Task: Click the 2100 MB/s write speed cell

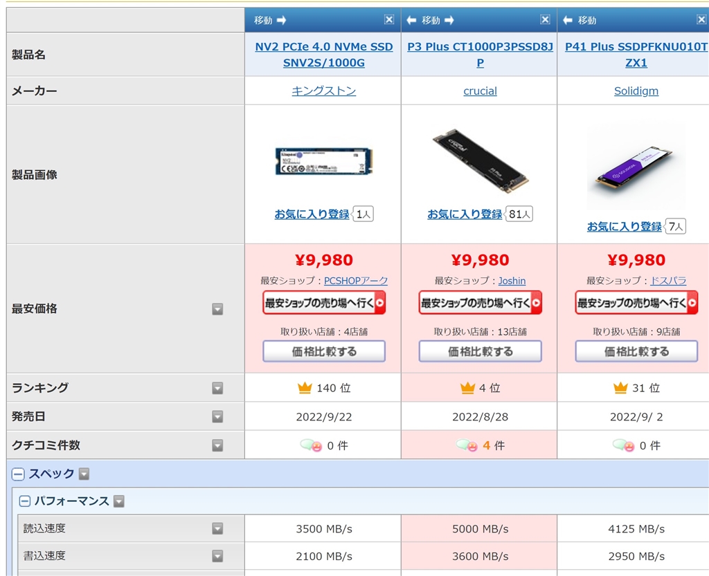Action: [x=323, y=556]
